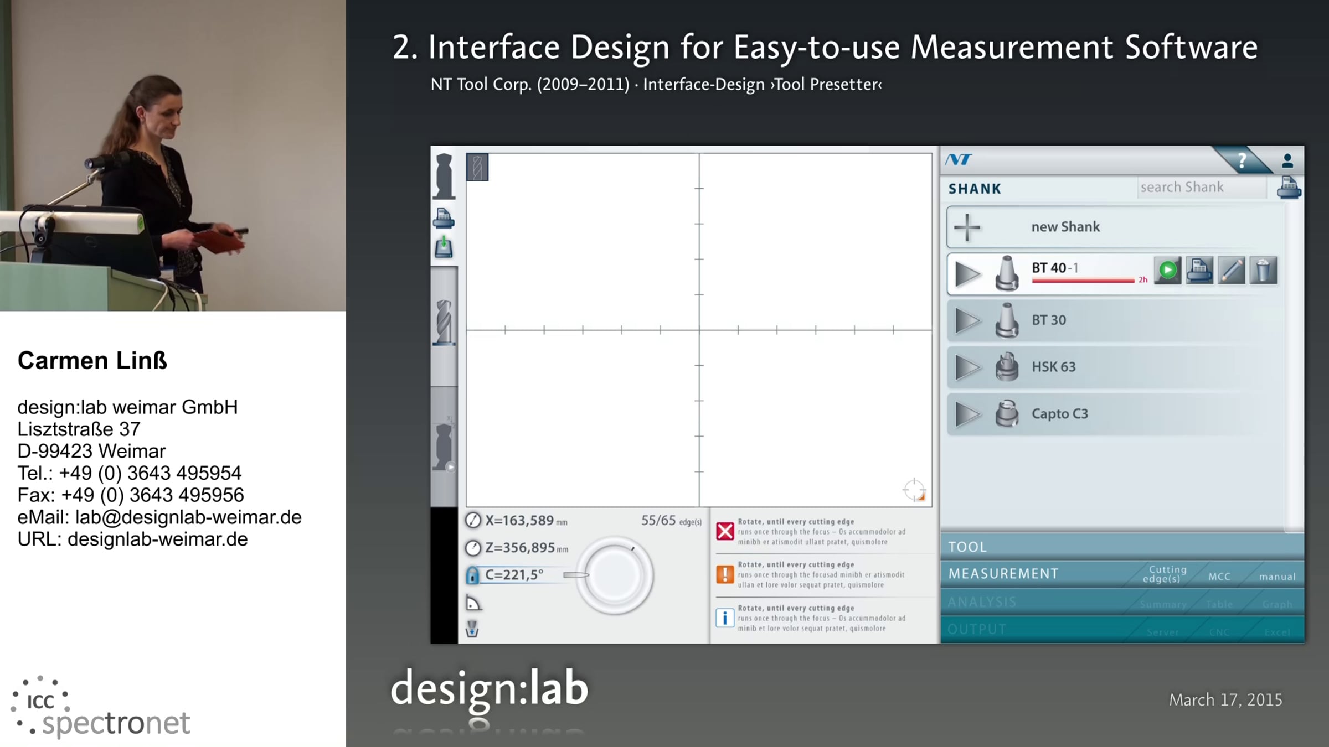Viewport: 1329px width, 747px height.
Task: Select Excel output tab
Action: pyautogui.click(x=1277, y=632)
